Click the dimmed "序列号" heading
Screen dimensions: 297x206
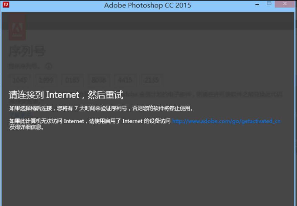27,51
